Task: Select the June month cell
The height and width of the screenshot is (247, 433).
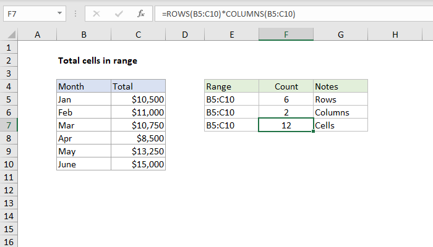Action: tap(84, 164)
